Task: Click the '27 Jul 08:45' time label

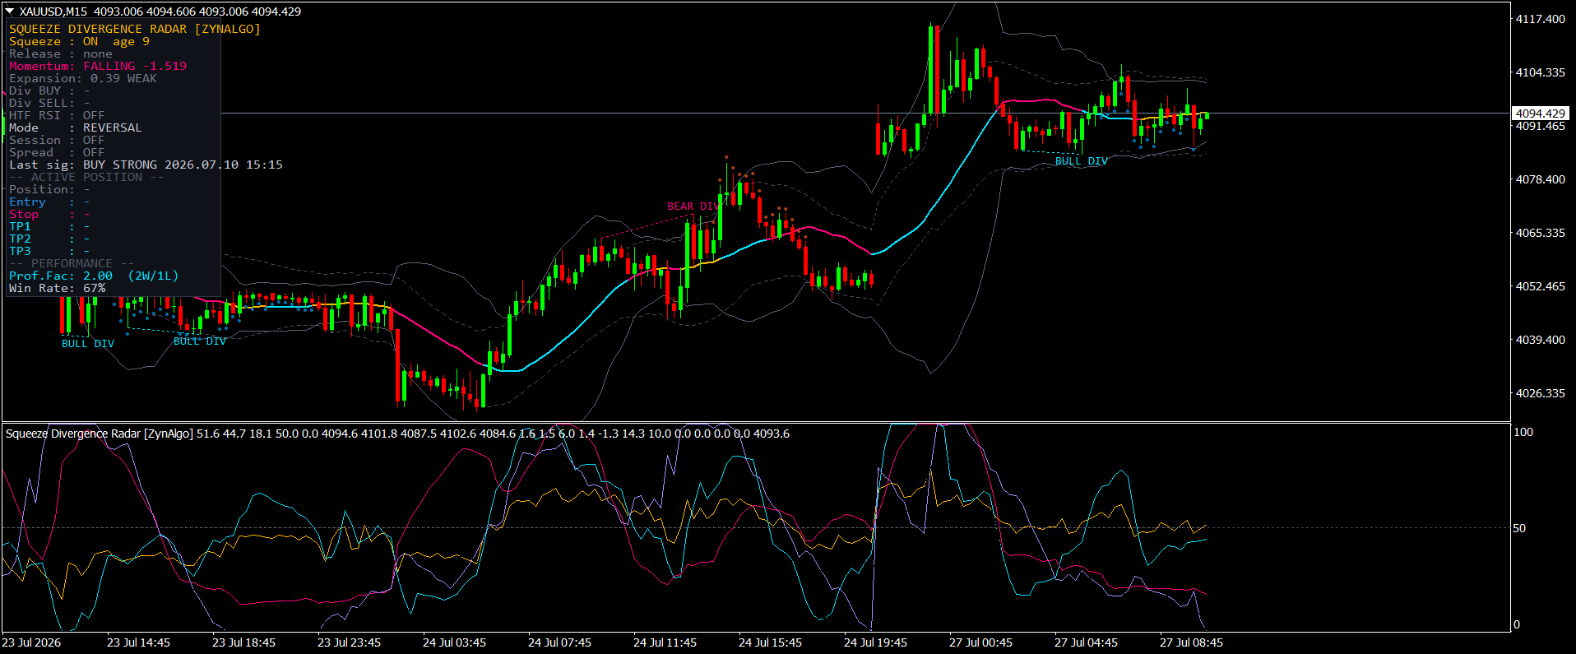Action: (1191, 642)
